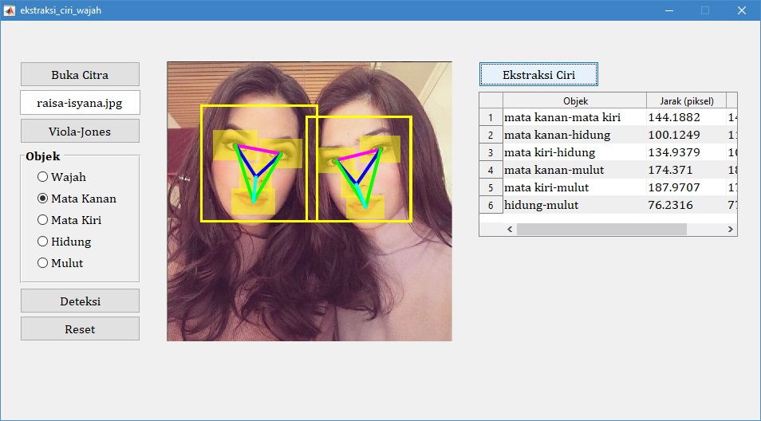Run detection with Deteksi button
Viewport: 761px width, 421px height.
tap(80, 301)
